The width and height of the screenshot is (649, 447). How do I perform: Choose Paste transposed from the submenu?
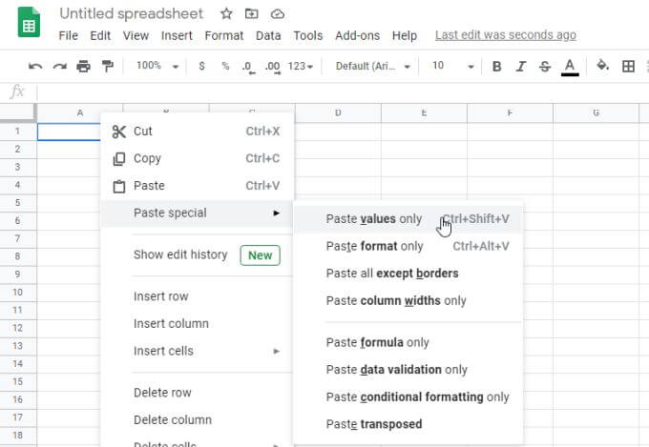pos(374,424)
